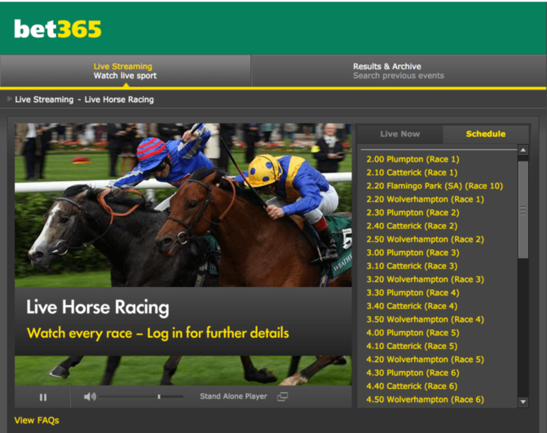The image size is (547, 433).
Task: Switch to the Live Now tab
Action: [x=399, y=134]
